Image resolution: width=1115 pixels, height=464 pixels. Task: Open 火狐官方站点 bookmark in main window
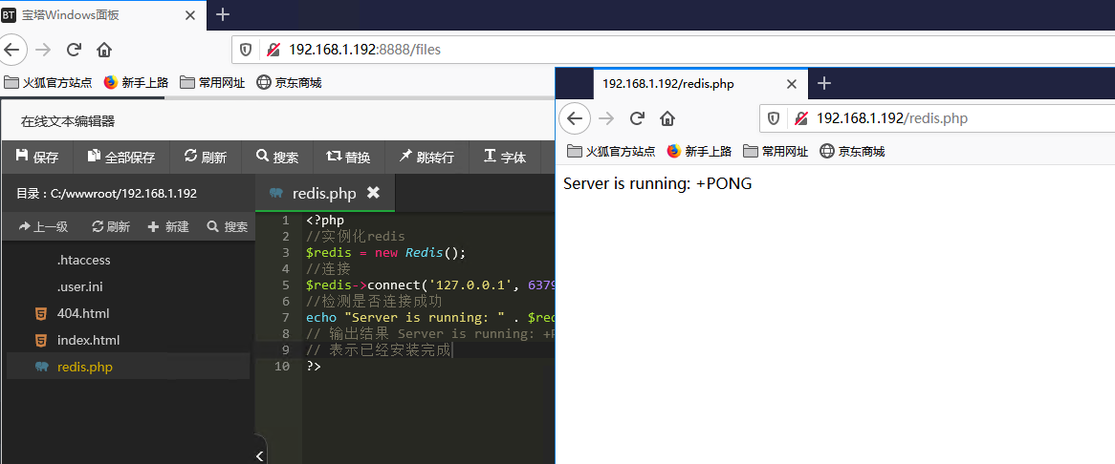(x=48, y=83)
